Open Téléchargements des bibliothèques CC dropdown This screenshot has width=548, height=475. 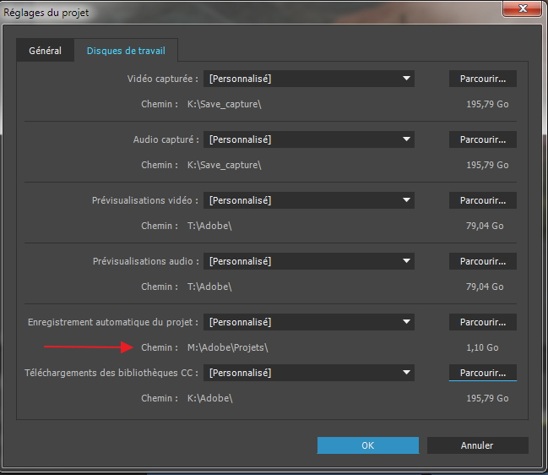(309, 373)
